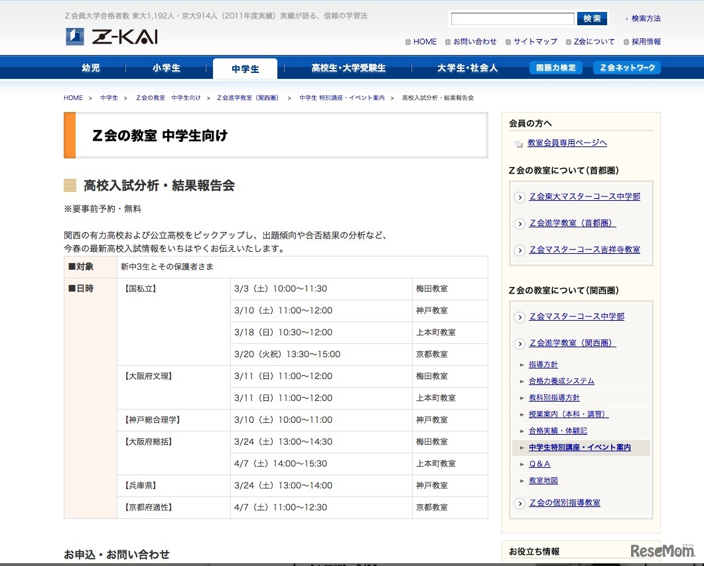
Task: Click the arrow icon beside Z会マスターコース吉祥寺教室
Action: [520, 250]
